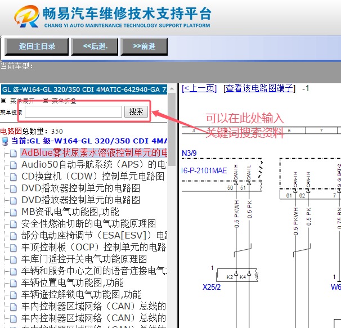The image size is (341, 328).
Task: Open 查看该电路图端子 link
Action: (x=259, y=88)
